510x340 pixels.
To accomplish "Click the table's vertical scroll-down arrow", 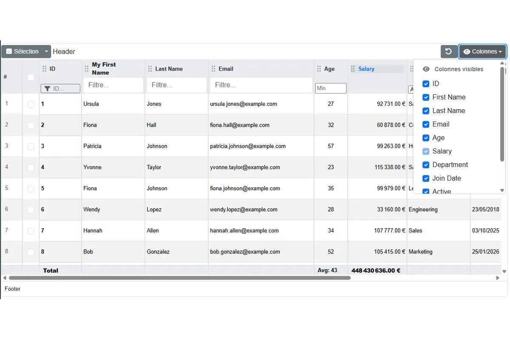I will (x=504, y=271).
